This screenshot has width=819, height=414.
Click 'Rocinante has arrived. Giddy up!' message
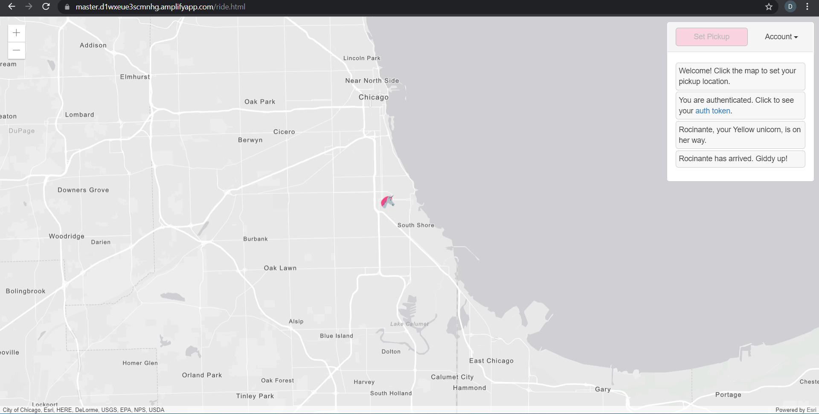(740, 159)
